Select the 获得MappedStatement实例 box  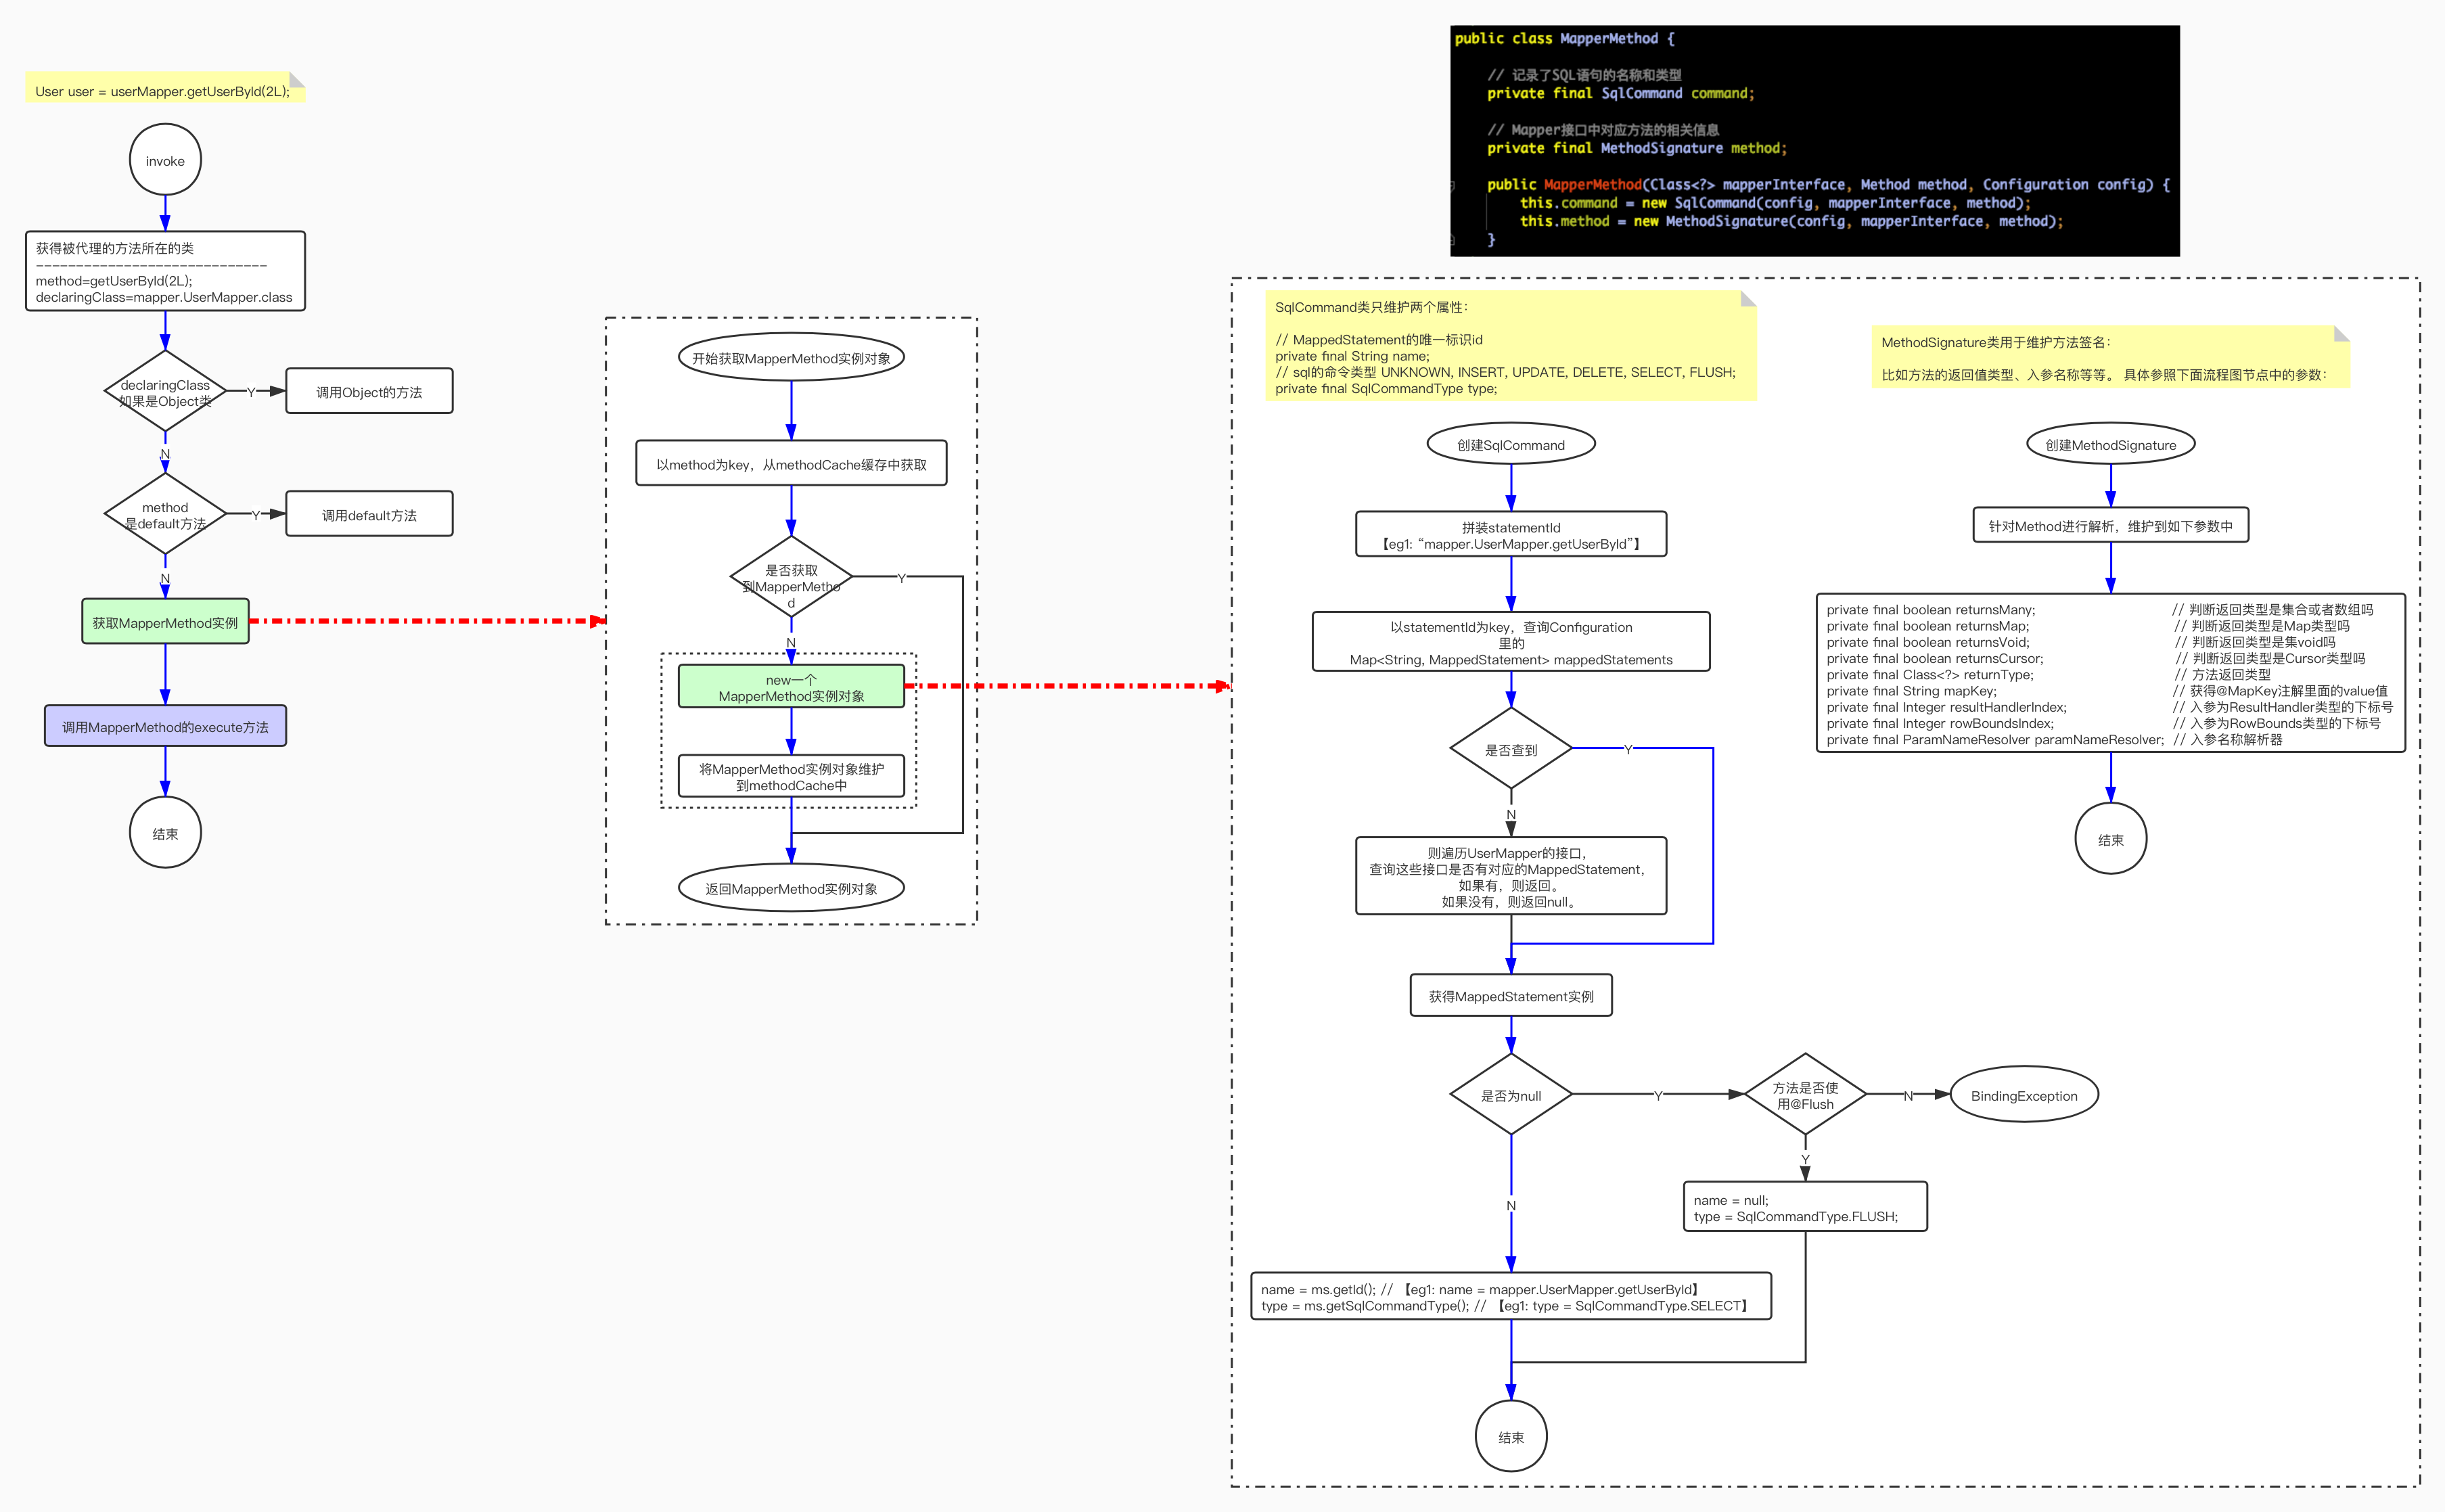pos(1510,996)
